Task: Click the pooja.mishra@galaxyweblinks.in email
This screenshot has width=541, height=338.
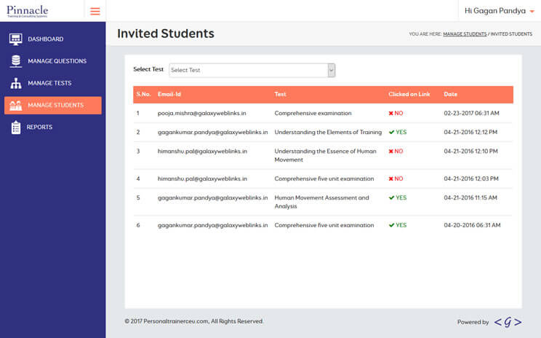Action: point(202,114)
